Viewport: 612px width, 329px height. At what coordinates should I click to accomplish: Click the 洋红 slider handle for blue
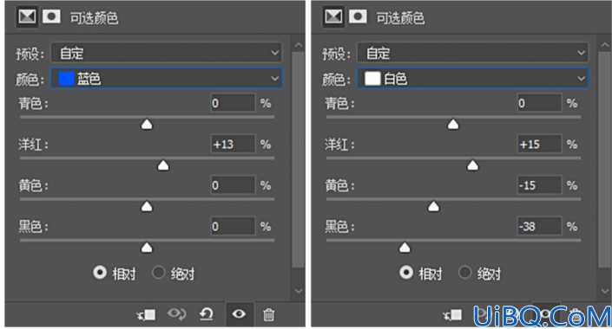coord(163,165)
